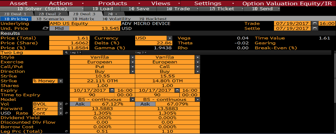The height and width of the screenshot is (134, 336).
Task: Expand the % Money strike type dropdown
Action: pos(61,81)
